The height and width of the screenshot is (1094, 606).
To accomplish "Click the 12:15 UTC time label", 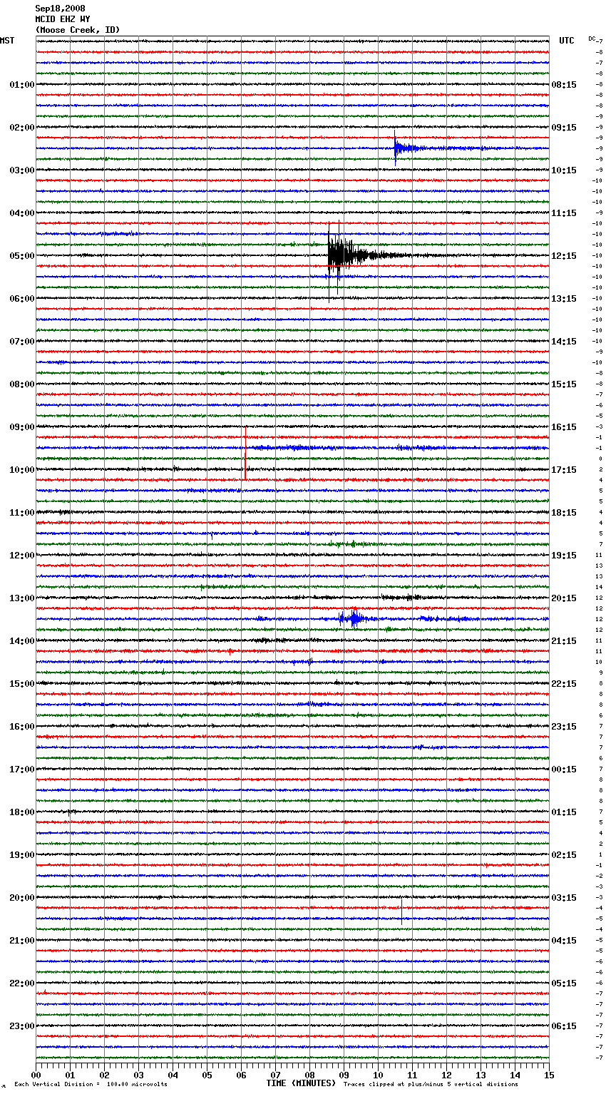I will click(x=564, y=256).
